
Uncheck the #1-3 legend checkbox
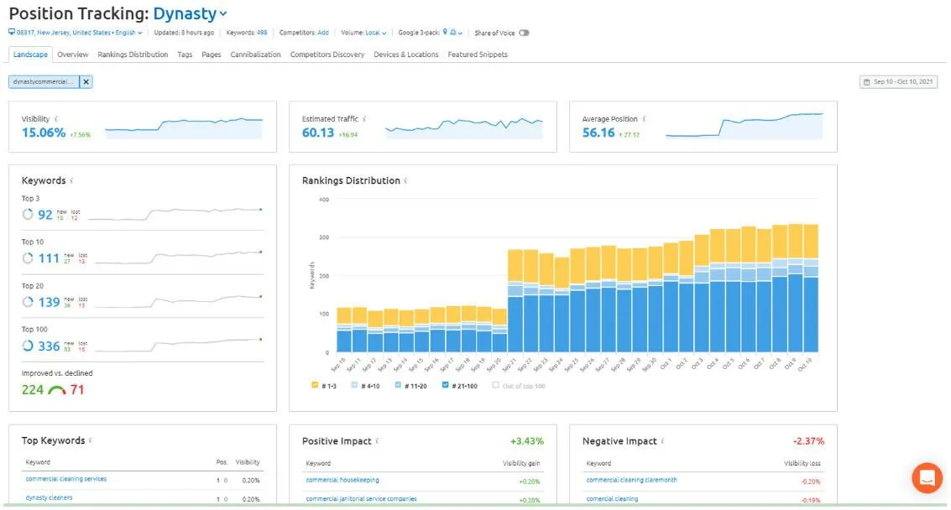click(314, 385)
